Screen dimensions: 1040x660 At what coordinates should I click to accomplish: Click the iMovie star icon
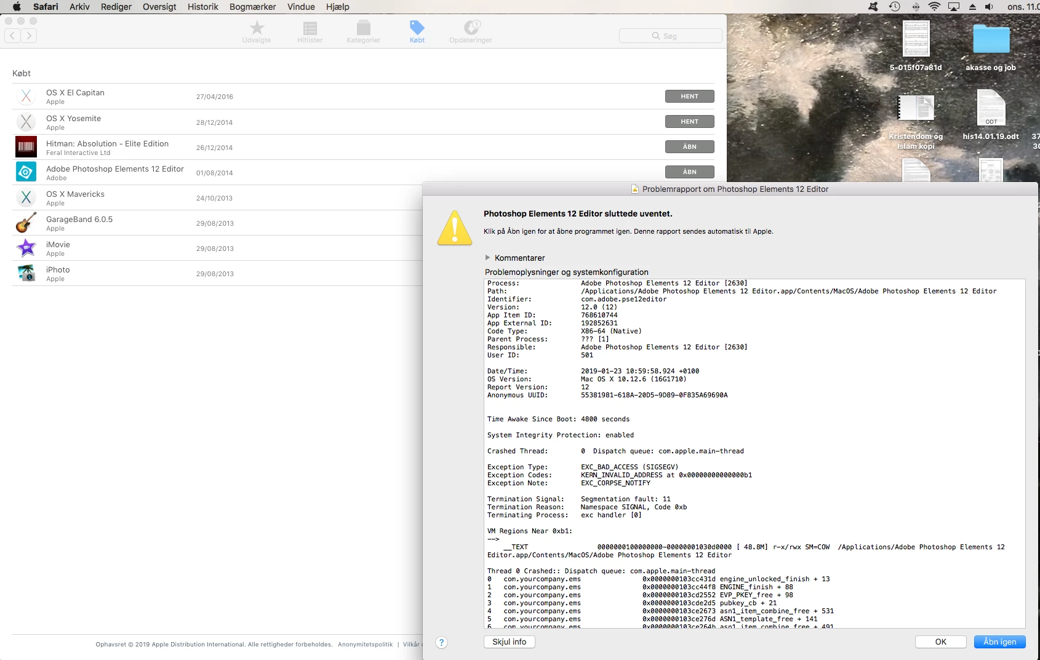pyautogui.click(x=26, y=248)
